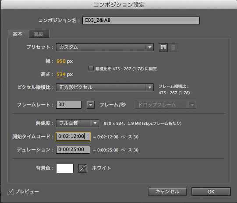Click the ホワイト color name label
The width and height of the screenshot is (237, 203).
pos(102,168)
